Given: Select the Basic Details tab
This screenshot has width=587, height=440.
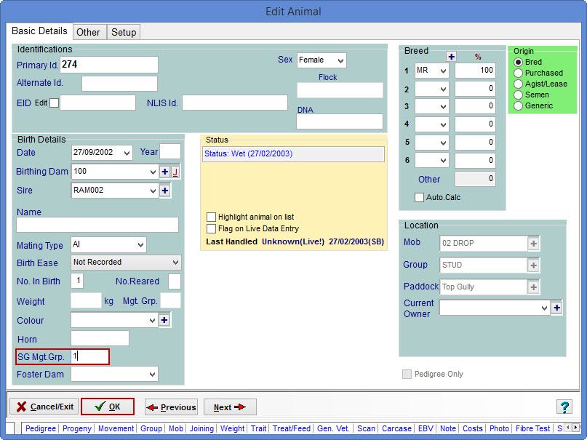Looking at the screenshot, I should coord(39,31).
